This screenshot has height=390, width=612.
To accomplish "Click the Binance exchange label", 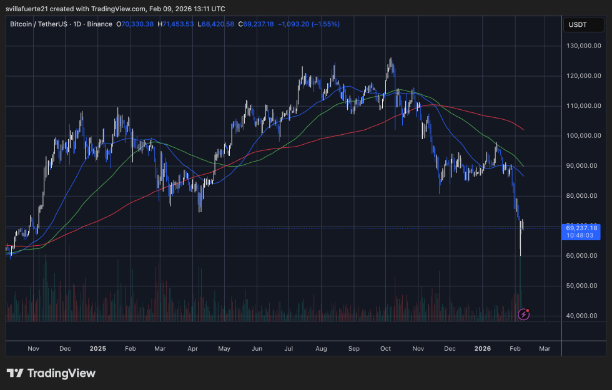I will click(x=98, y=24).
